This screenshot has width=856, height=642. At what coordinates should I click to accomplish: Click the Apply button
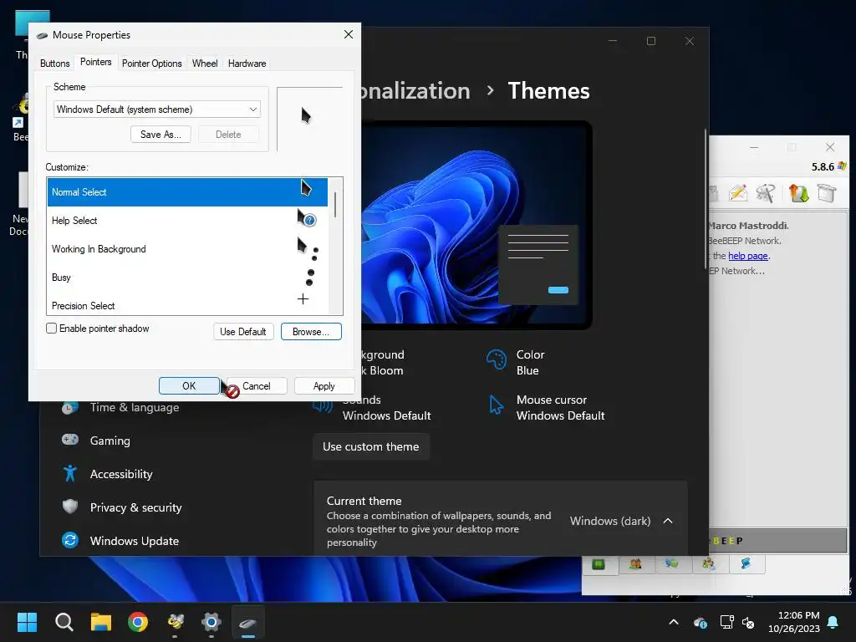tap(324, 386)
